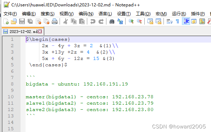
Task: Toggle synchronized vertical scrolling icon
Action: pyautogui.click(x=150, y=21)
